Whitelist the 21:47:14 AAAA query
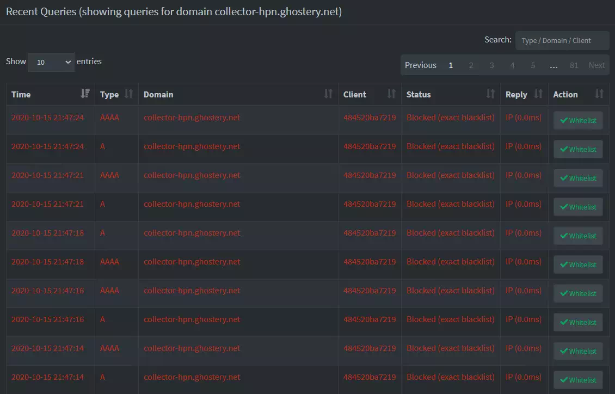The image size is (615, 394). point(578,351)
